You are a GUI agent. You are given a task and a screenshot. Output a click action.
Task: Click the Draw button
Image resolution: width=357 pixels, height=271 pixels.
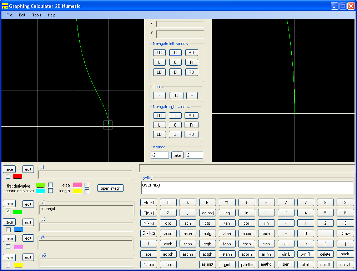pyautogui.click(x=345, y=234)
